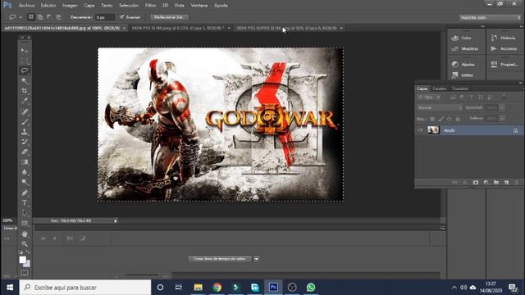Image resolution: width=525 pixels, height=295 pixels.
Task: Toggle the Suavizar anti-alias checkbox
Action: click(x=122, y=16)
